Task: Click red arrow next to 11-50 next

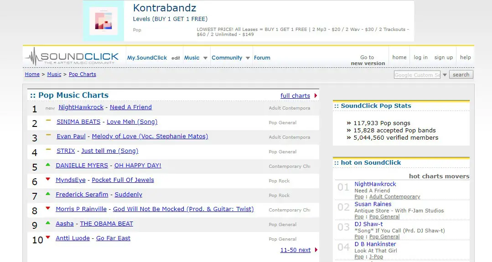Action: pyautogui.click(x=316, y=250)
